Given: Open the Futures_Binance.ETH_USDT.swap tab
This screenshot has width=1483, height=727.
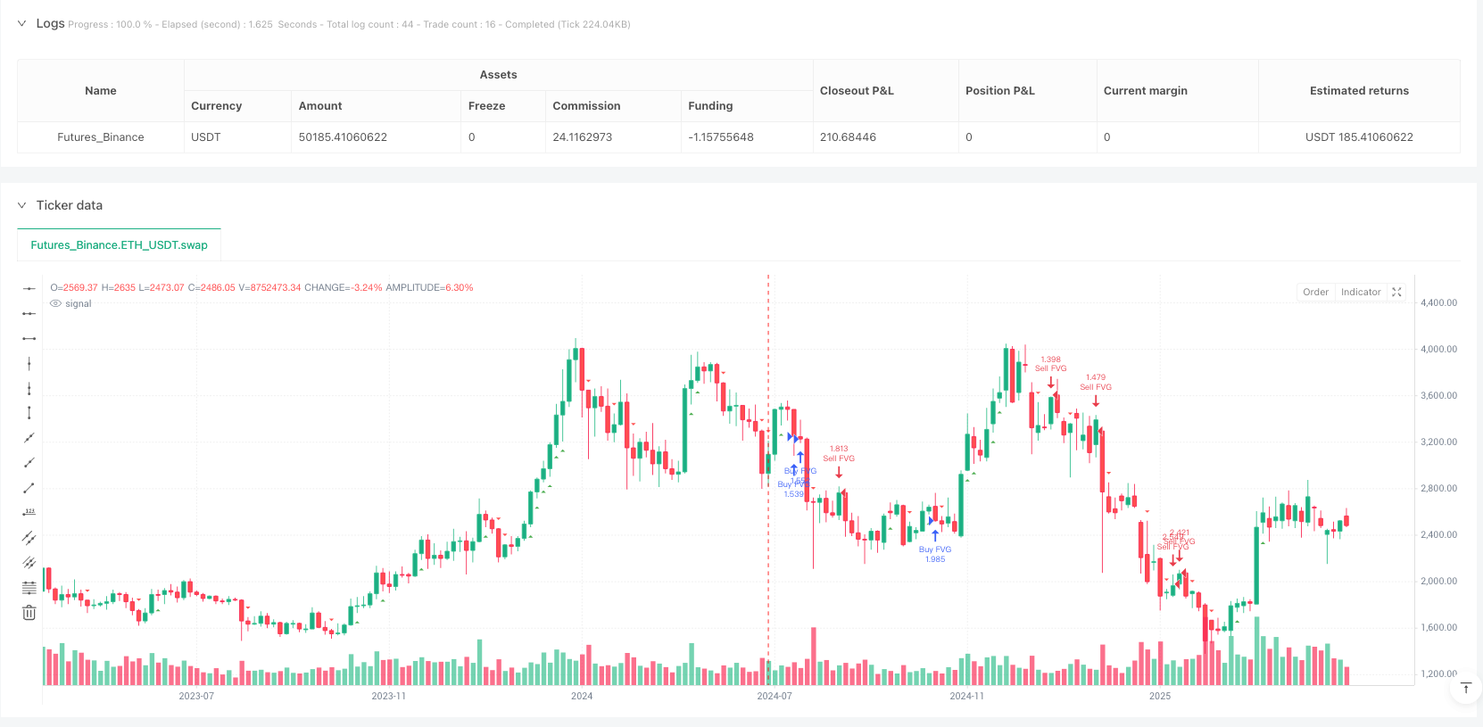Looking at the screenshot, I should [119, 245].
